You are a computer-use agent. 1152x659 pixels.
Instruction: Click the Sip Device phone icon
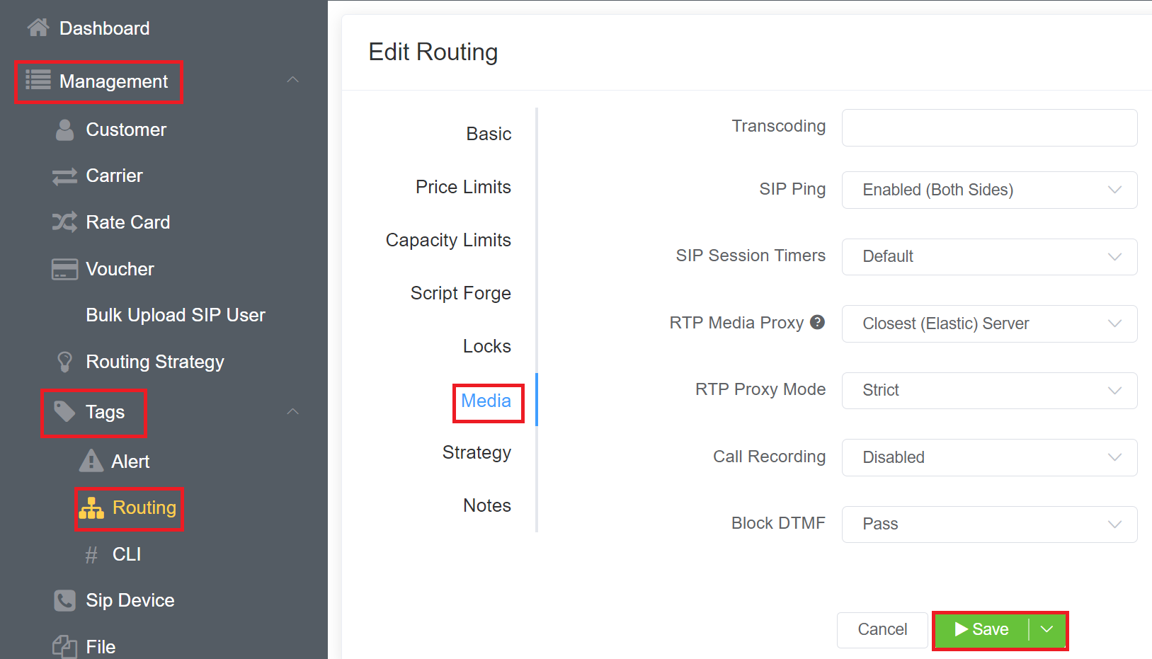click(64, 600)
